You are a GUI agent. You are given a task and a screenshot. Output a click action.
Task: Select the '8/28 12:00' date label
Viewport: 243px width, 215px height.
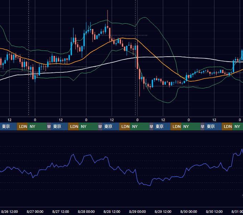tap(112, 211)
